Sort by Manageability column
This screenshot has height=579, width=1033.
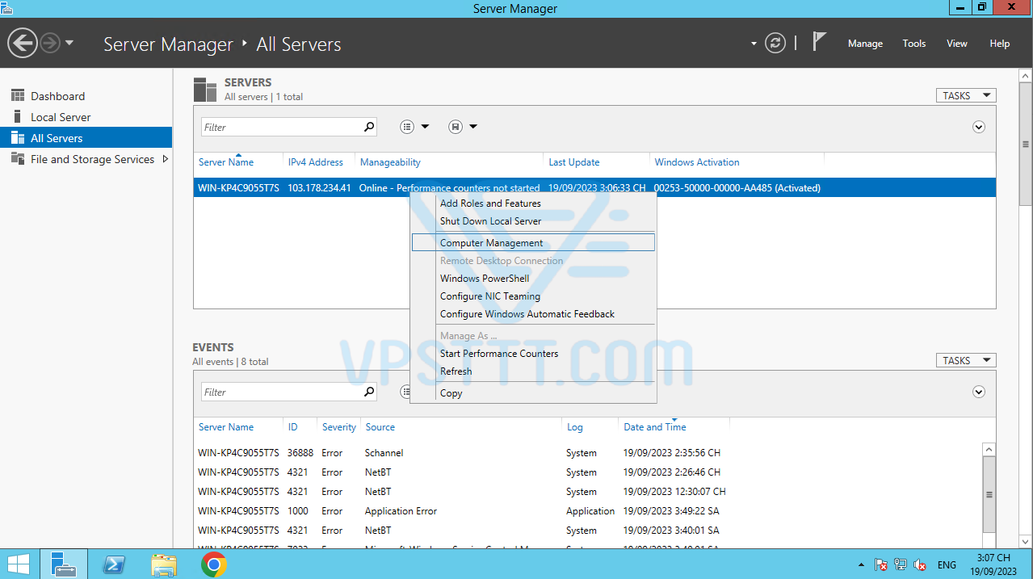coord(390,162)
